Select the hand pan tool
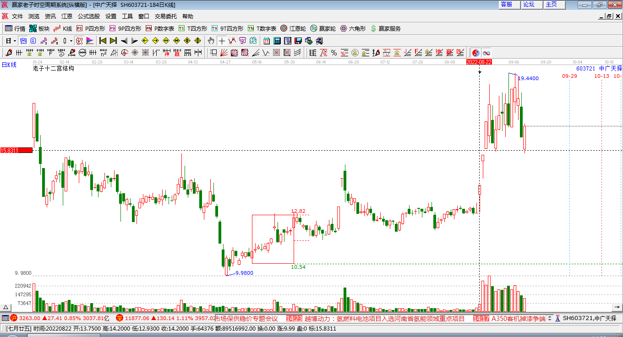 tap(211, 41)
